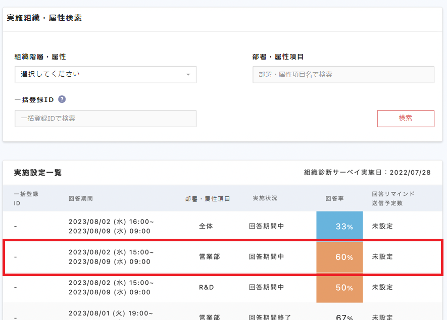Click the 部署・属性項目 column header
Image resolution: width=447 pixels, height=320 pixels.
tap(208, 199)
